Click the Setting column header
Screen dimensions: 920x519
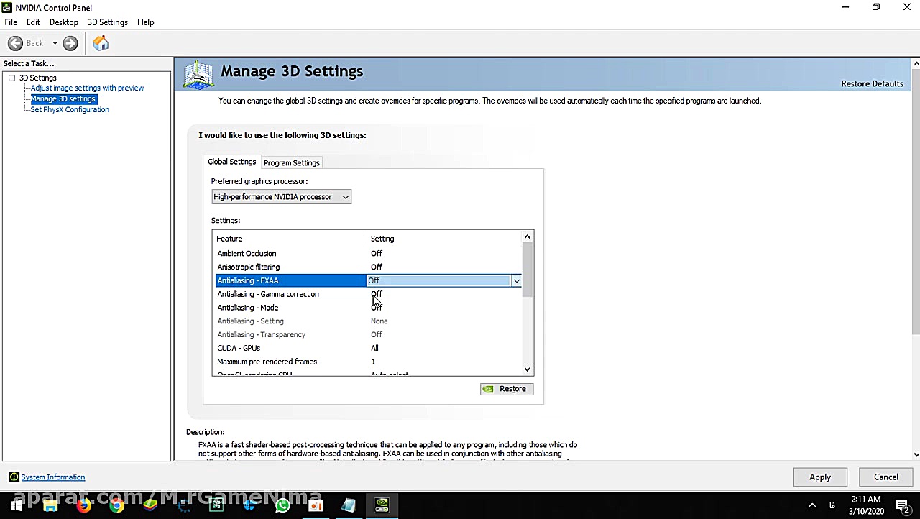[x=382, y=239]
